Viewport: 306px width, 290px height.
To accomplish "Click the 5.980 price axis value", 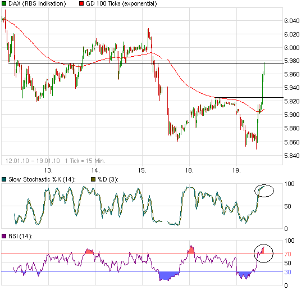I will pos(292,61).
